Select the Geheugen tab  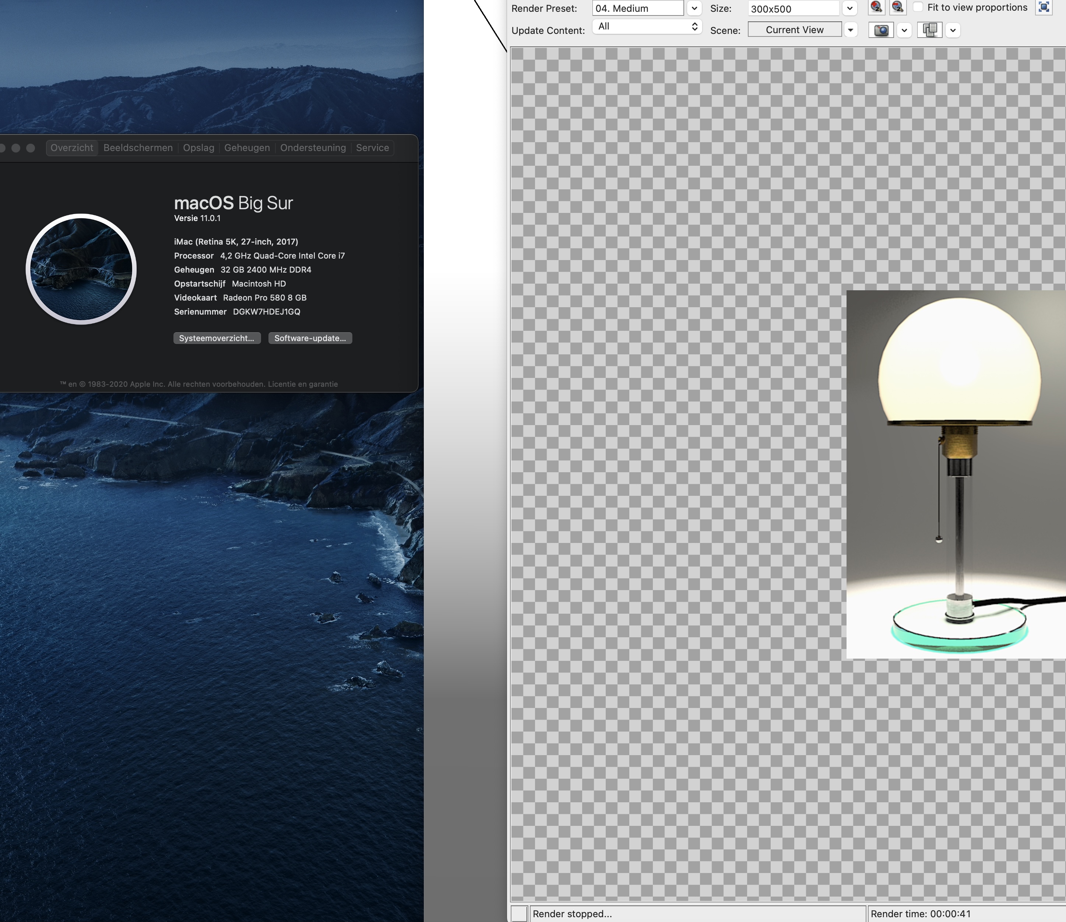(247, 148)
